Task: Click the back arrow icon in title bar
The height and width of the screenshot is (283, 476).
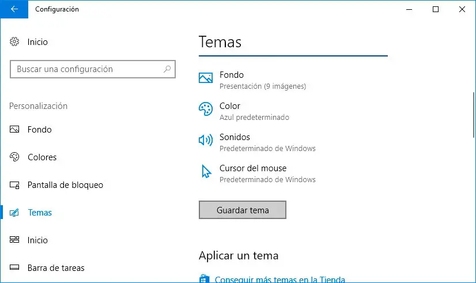Action: (14, 9)
